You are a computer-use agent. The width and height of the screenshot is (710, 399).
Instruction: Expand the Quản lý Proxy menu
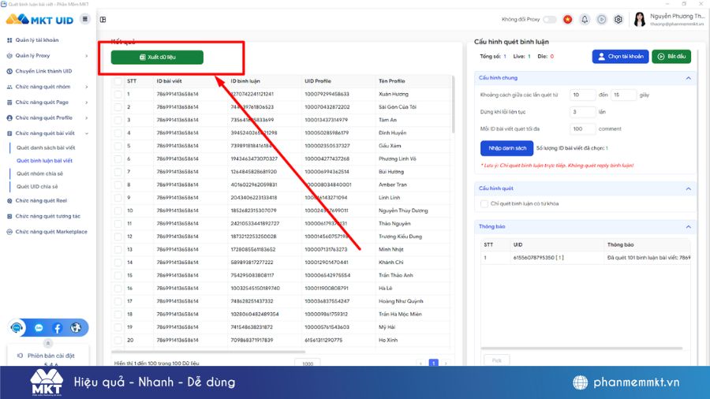click(87, 56)
